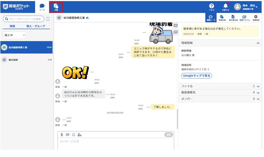The height and width of the screenshot is (157, 264).
Task: Open the options dots beside ユニック車 message
Action: [x=128, y=52]
